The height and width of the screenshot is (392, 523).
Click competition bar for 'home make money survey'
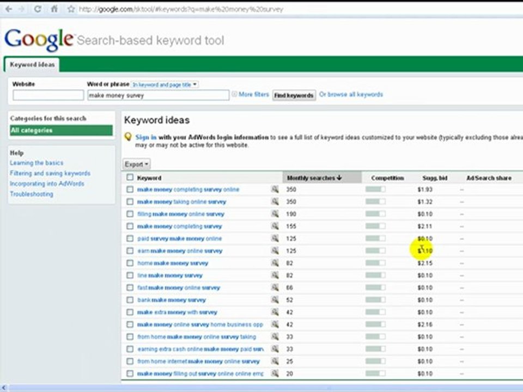tap(375, 263)
